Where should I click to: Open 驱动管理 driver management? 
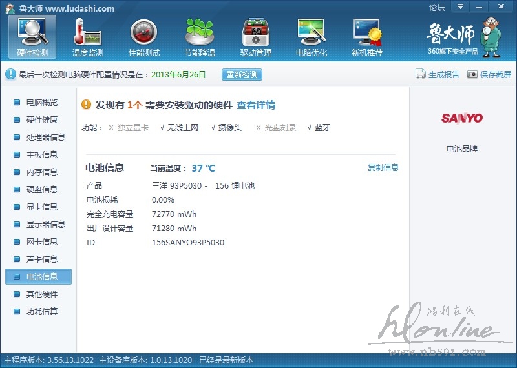point(255,37)
